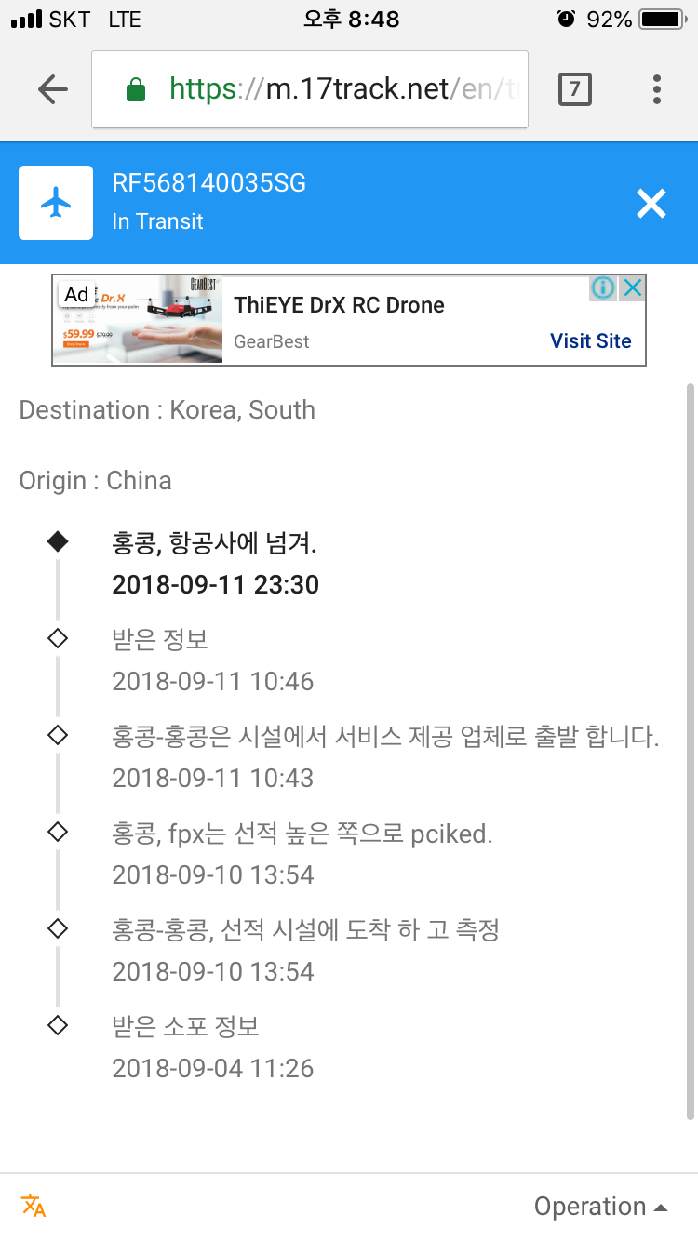698x1241 pixels.
Task: Tap the 2018-09-04 11:26 event marker
Action: click(x=58, y=1025)
